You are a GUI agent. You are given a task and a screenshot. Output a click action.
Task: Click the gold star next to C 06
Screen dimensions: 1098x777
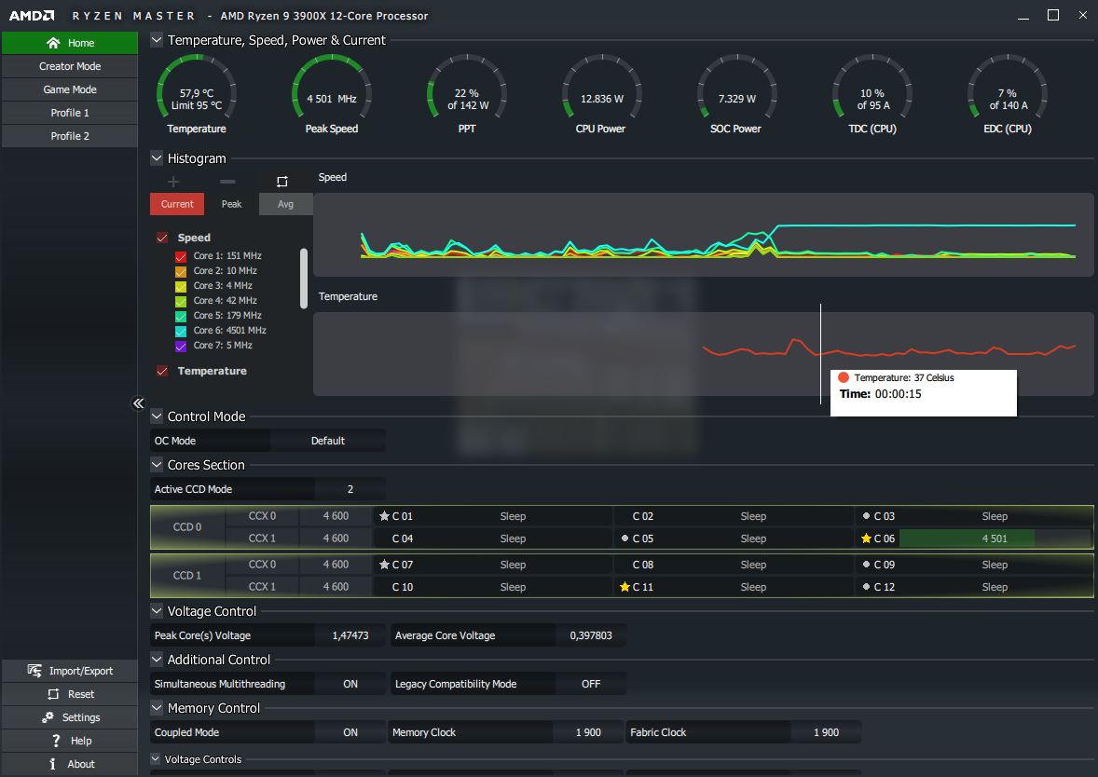coord(866,538)
